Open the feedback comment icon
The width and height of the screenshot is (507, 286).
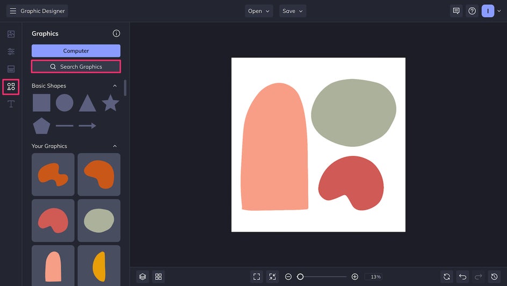[456, 11]
